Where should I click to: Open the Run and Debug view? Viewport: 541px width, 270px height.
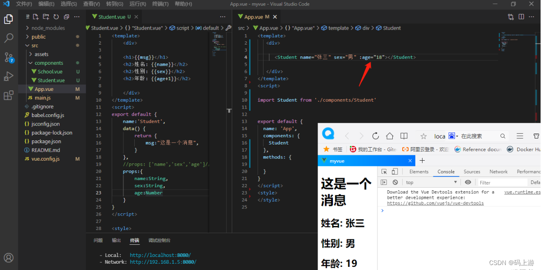[x=9, y=76]
